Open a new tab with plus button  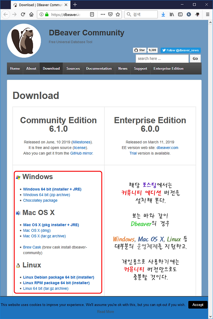coord(75,4)
